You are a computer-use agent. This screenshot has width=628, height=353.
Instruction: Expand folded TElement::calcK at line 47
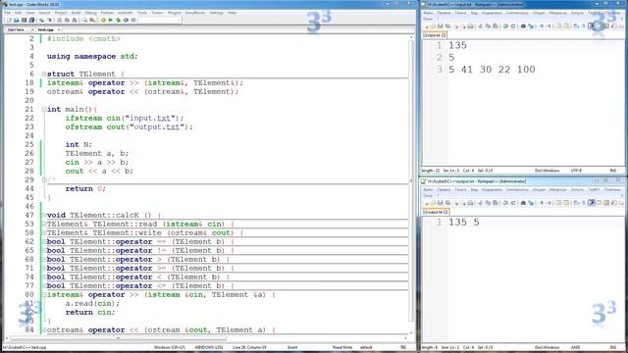click(x=44, y=216)
